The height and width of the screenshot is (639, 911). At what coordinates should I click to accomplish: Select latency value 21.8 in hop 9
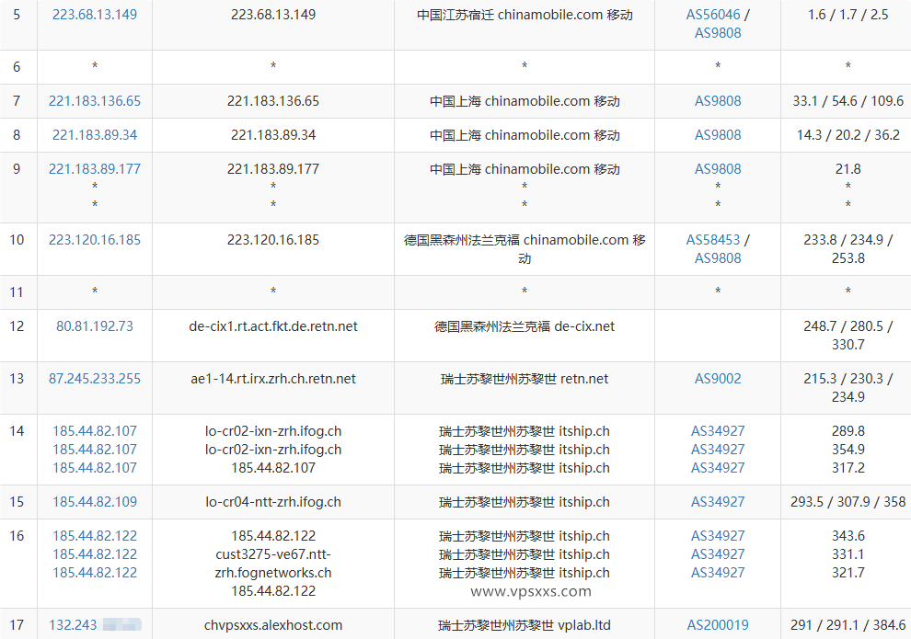click(848, 169)
